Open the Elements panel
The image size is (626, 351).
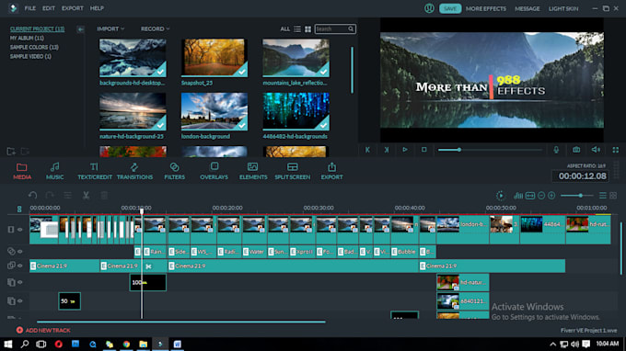point(253,171)
